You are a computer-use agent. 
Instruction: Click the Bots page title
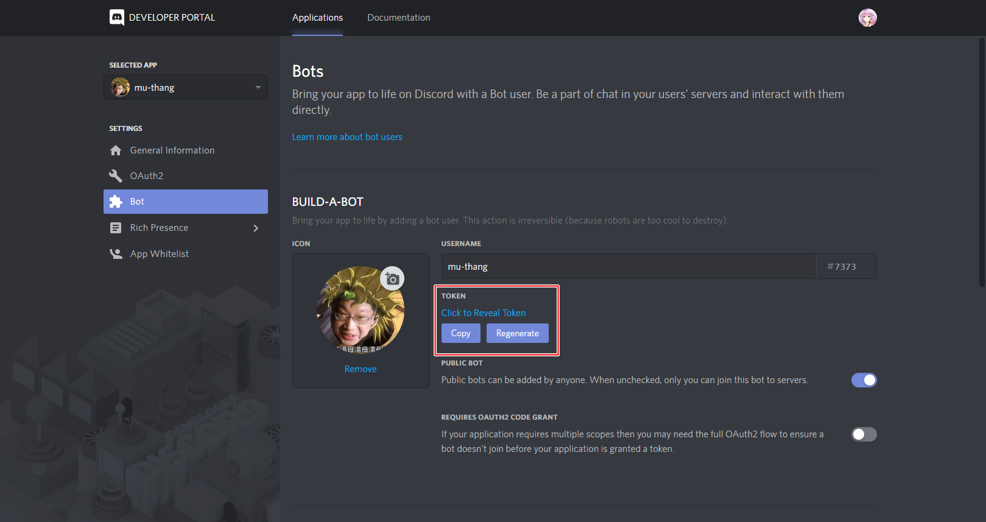coord(308,71)
